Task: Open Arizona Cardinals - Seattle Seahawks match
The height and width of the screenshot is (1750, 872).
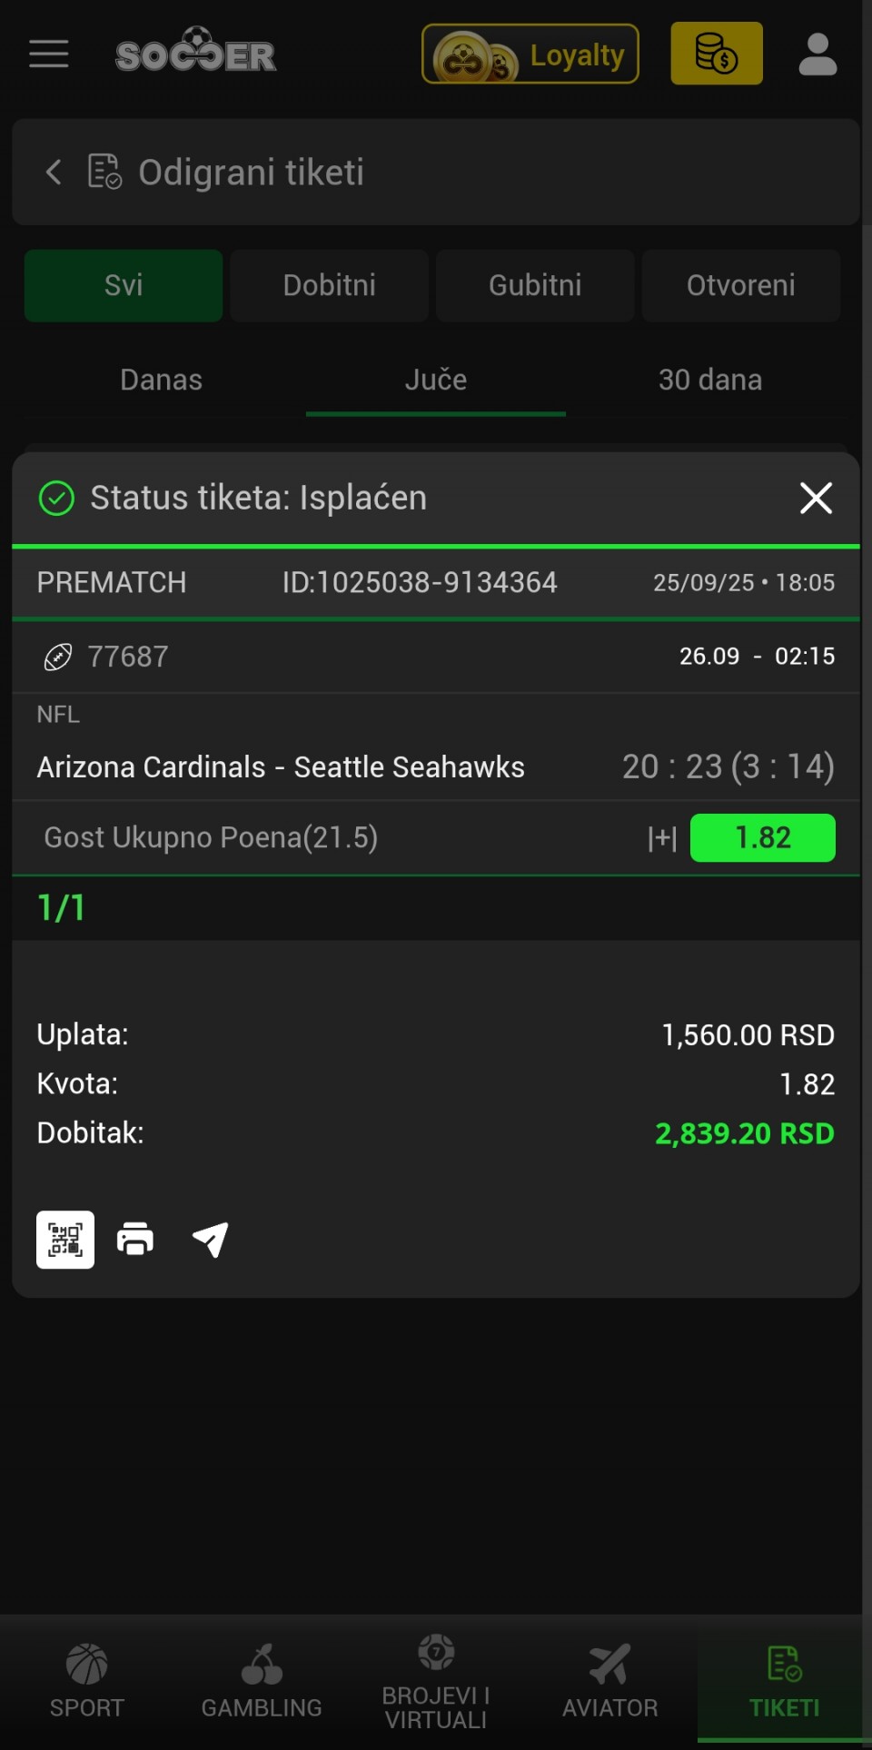Action: tap(281, 767)
